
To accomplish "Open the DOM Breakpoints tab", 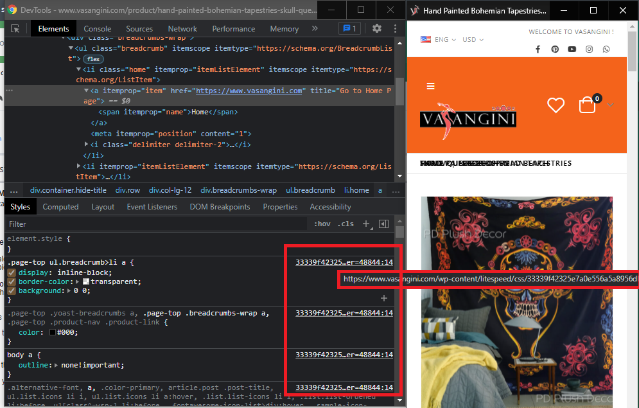I will 220,207.
